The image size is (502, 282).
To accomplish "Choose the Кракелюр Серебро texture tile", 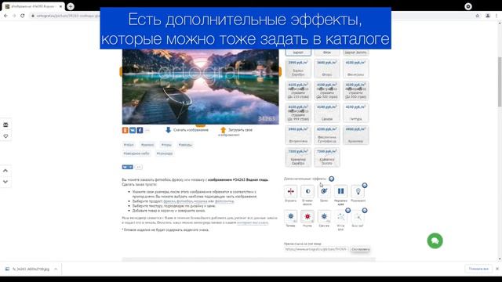I will point(298,157).
